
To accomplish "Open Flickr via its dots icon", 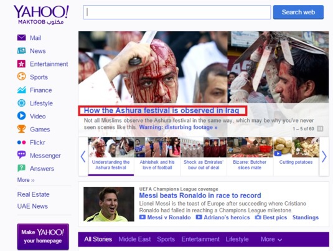I will (x=21, y=142).
